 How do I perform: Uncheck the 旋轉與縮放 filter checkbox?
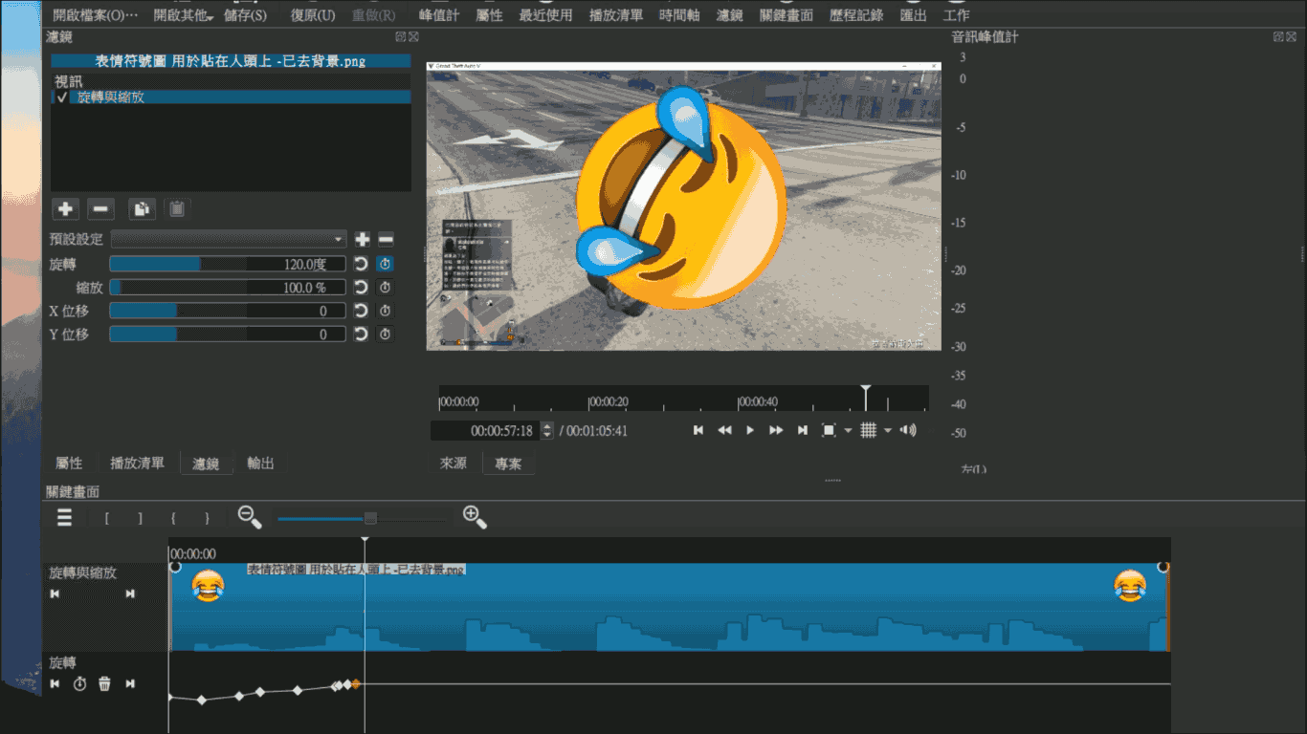tap(61, 97)
